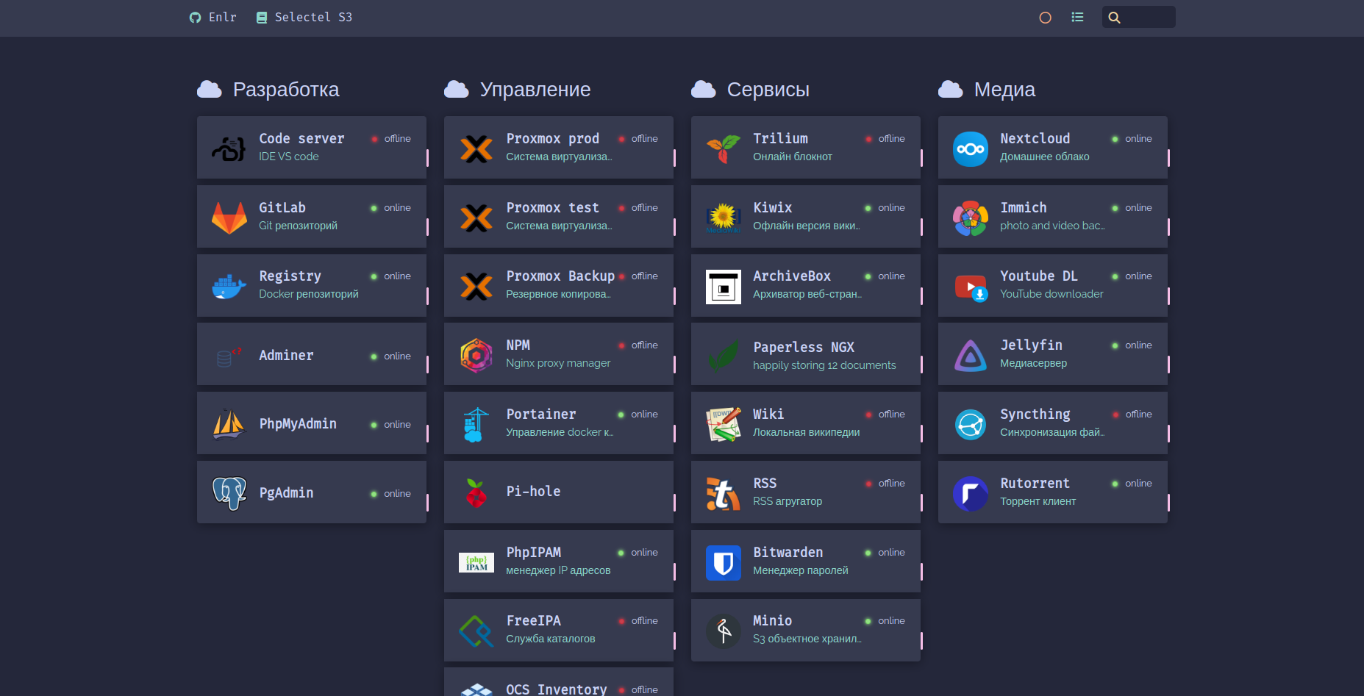Open the OCS Inventory title
The image size is (1364, 696).
(x=557, y=689)
